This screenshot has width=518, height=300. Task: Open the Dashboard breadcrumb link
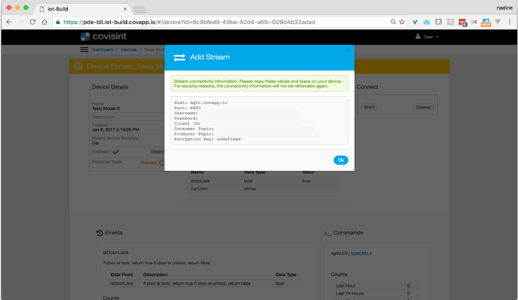[x=102, y=50]
